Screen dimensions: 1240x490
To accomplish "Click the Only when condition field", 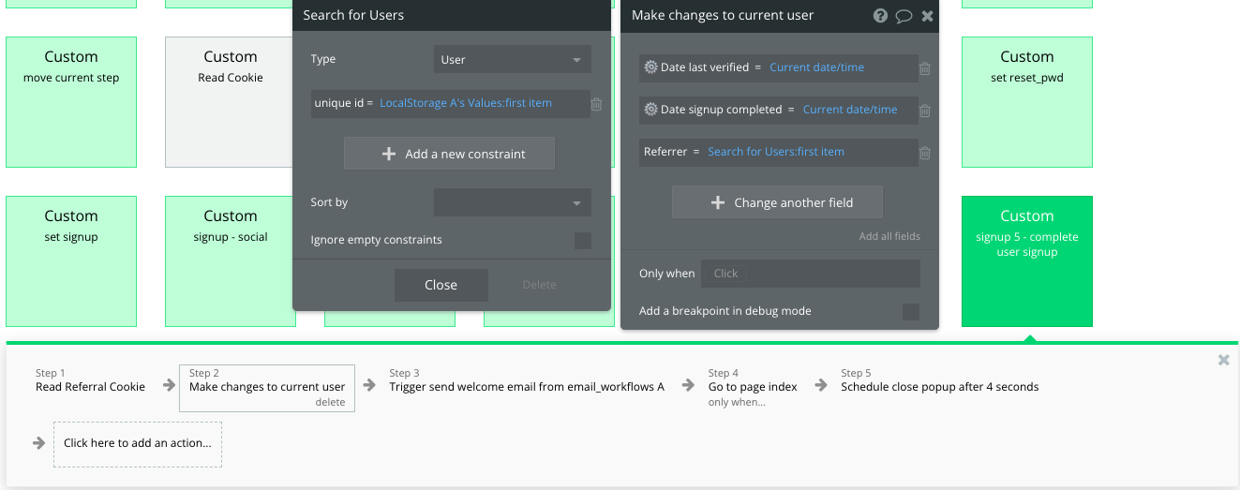I will [x=810, y=274].
